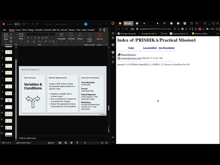Switch to Slide Sorter view icon
The image size is (220, 165).
(x=66, y=143)
